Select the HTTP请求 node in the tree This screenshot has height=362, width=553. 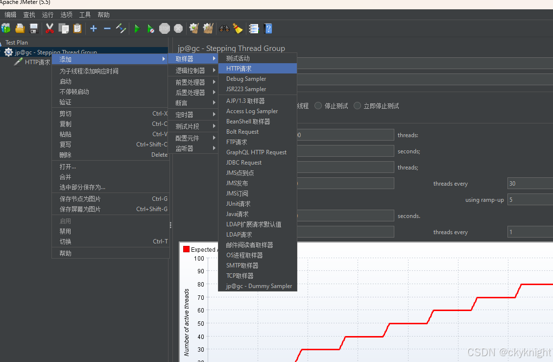[37, 62]
